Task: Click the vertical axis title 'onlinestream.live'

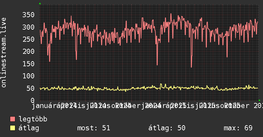Action: 4,53
